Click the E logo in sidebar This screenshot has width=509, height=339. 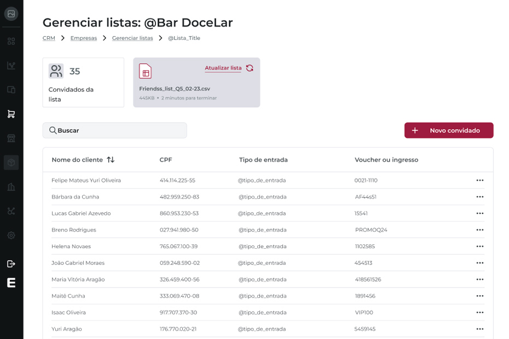[11, 283]
